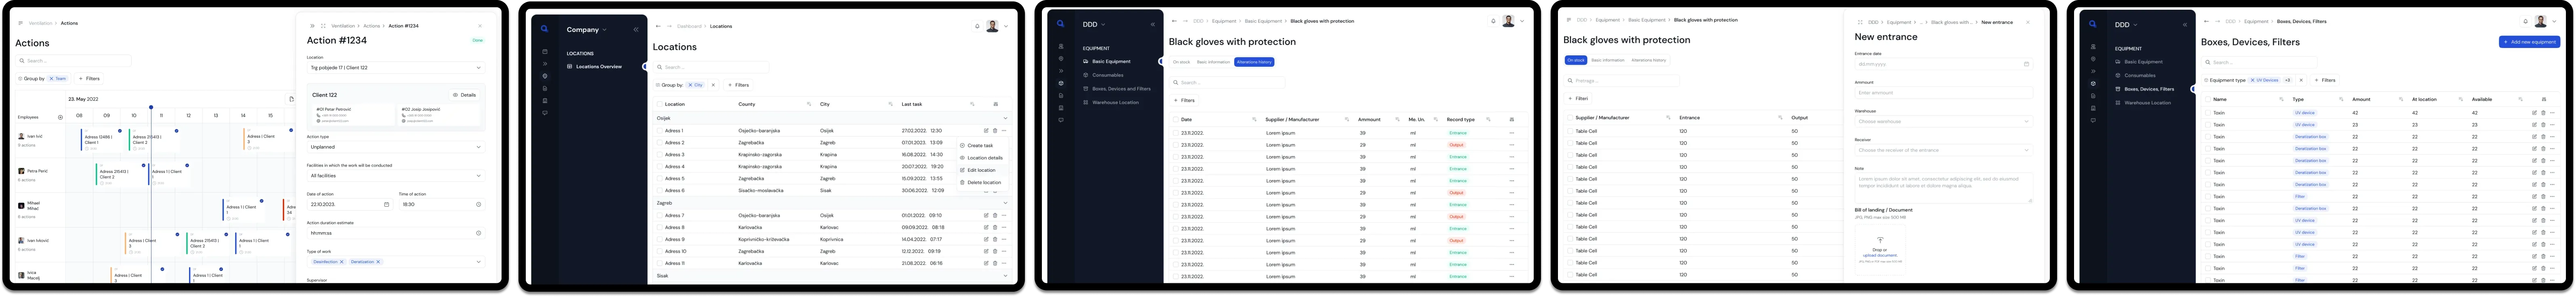
Task: Remove the Disinfection tag in Type of work
Action: pos(342,262)
